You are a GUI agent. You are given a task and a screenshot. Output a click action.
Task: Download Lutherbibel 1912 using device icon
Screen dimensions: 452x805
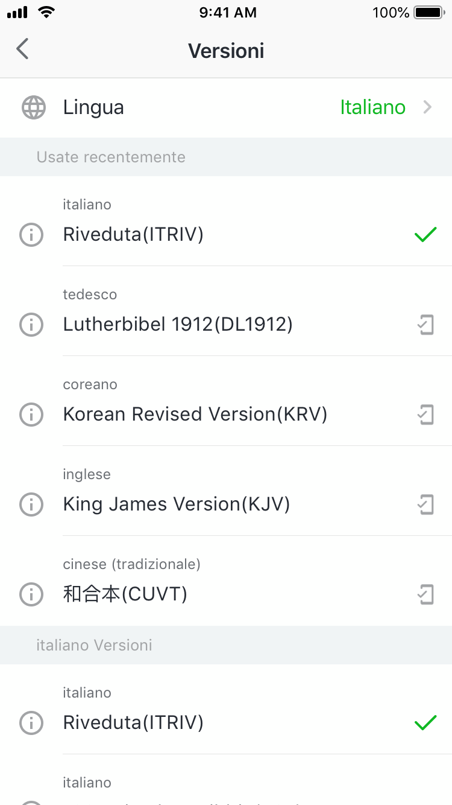425,325
